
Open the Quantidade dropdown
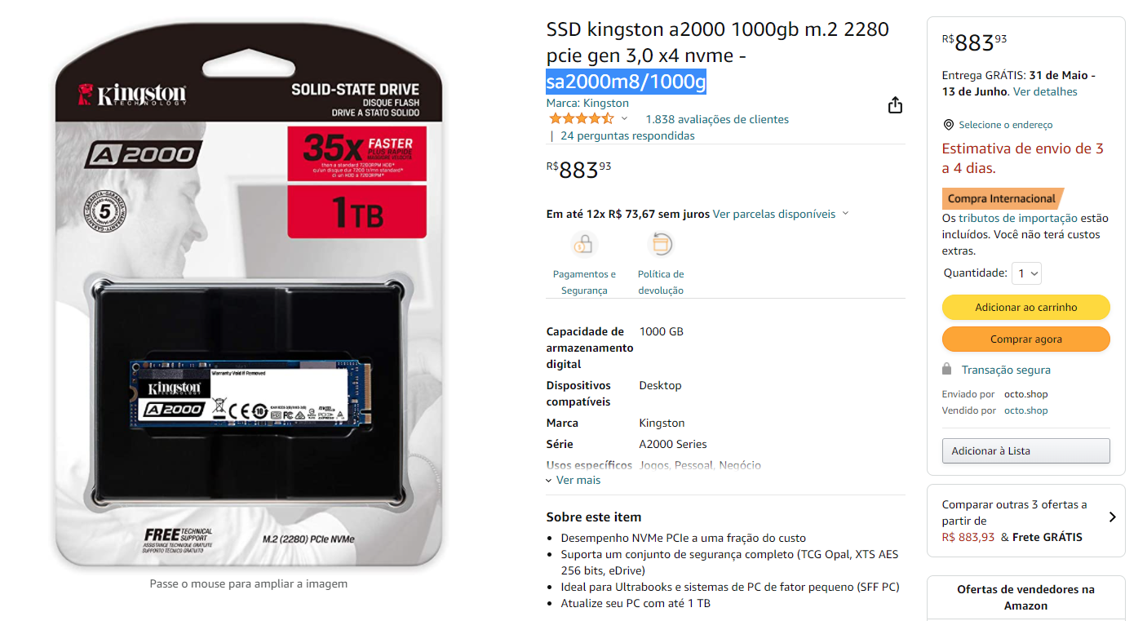(1026, 273)
